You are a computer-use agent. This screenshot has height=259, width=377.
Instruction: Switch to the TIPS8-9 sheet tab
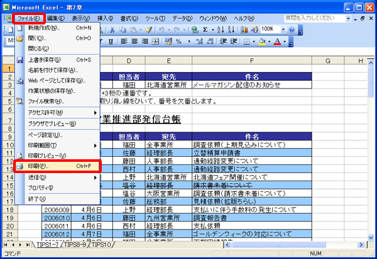pyautogui.click(x=75, y=245)
